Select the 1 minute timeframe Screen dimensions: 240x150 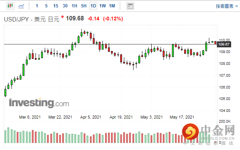coord(37,6)
